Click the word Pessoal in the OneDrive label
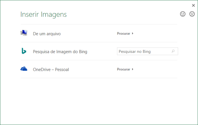 (x=62, y=70)
